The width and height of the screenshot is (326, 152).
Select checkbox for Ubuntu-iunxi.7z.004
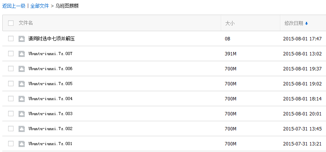click(x=11, y=99)
